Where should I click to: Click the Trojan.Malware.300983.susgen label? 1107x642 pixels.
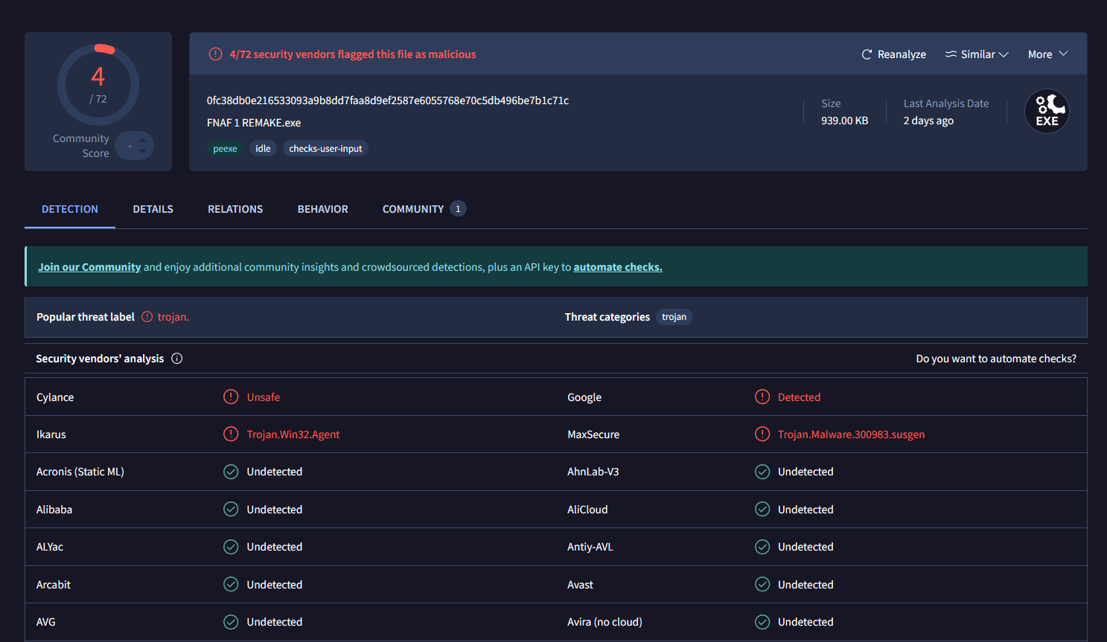852,434
